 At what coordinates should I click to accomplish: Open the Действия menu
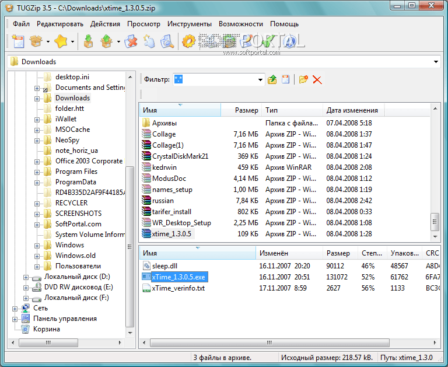105,24
